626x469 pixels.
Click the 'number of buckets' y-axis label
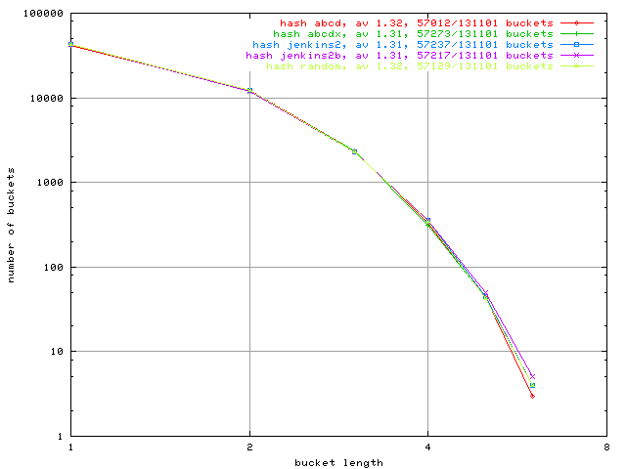coord(11,225)
